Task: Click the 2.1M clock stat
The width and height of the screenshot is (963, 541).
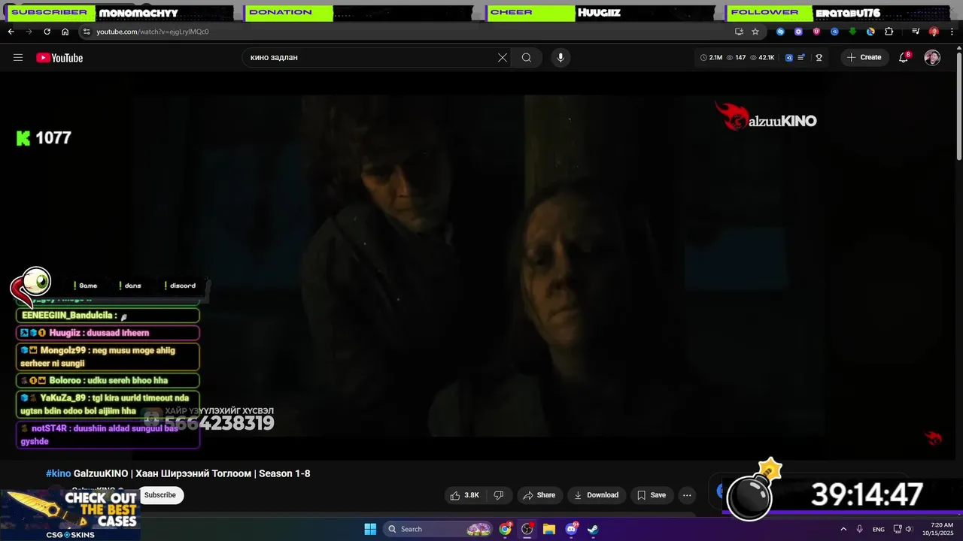Action: click(x=711, y=58)
